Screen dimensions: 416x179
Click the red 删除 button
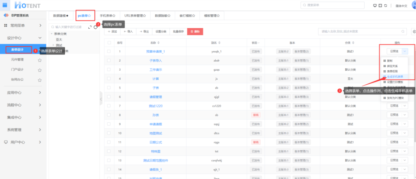(195, 32)
